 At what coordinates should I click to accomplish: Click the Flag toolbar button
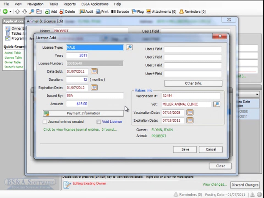137,12
